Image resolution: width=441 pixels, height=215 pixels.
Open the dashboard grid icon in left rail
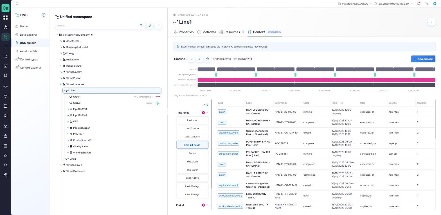5,18
